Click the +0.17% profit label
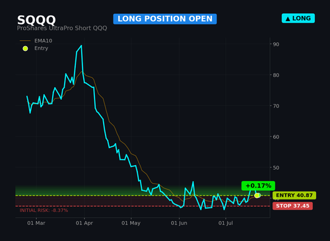This screenshot has height=241, width=330. 258,186
